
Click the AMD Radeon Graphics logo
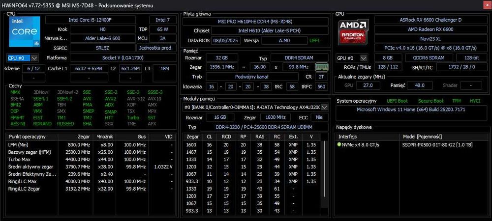point(354,31)
